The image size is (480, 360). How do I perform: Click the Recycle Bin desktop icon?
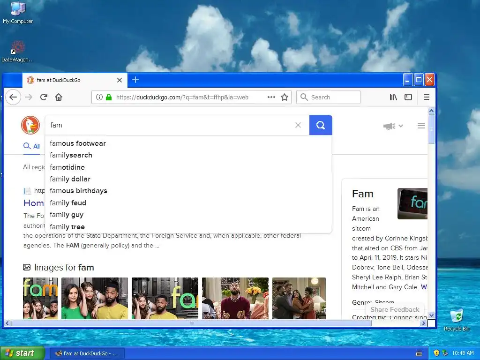pos(457,320)
